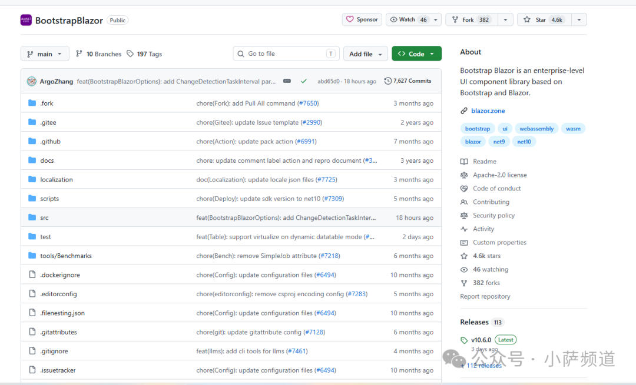Open the .issuetracker file
636x385 pixels.
point(58,370)
